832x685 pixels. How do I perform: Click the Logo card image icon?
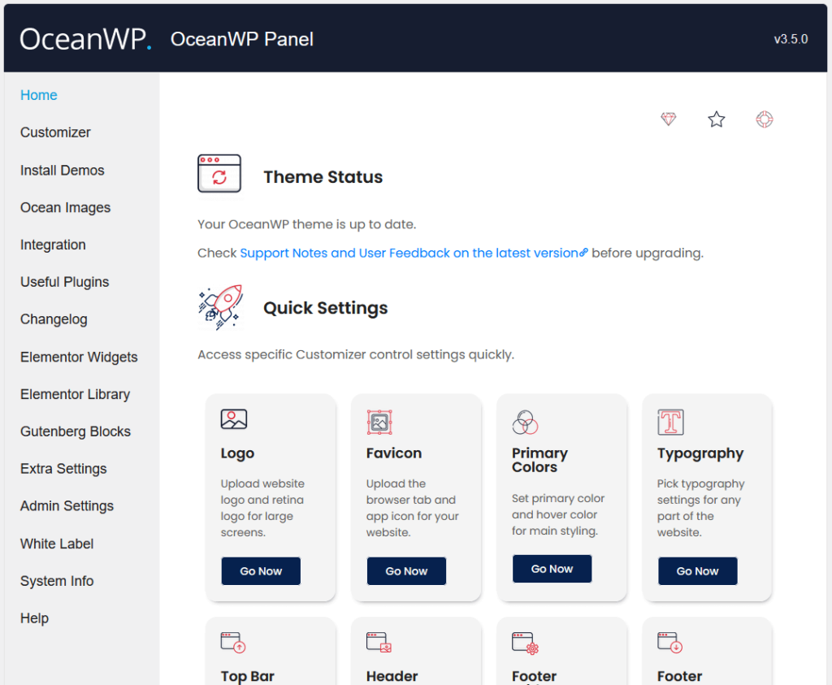tap(233, 419)
